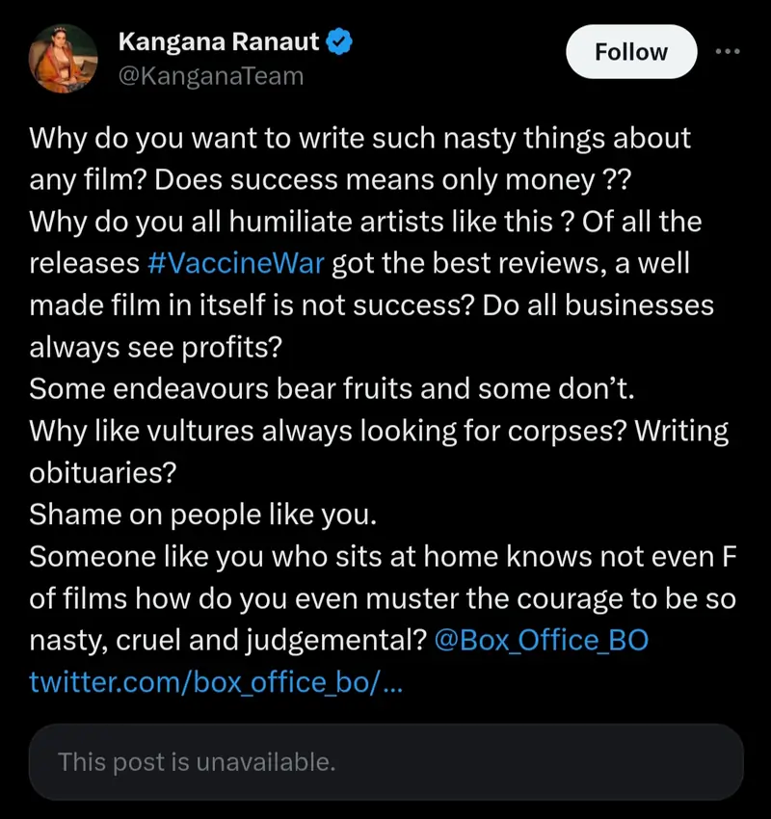
Task: Tap the tweet body text area
Action: click(385, 385)
